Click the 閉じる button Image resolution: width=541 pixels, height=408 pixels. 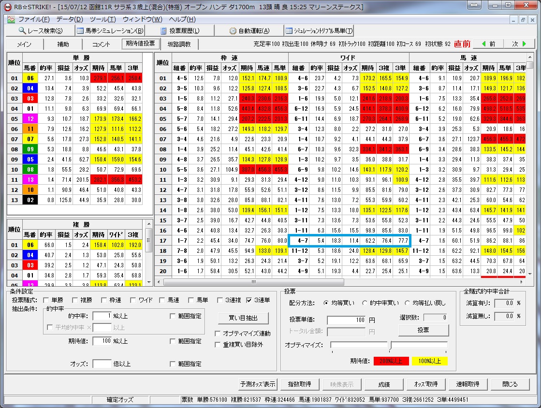pyautogui.click(x=510, y=384)
